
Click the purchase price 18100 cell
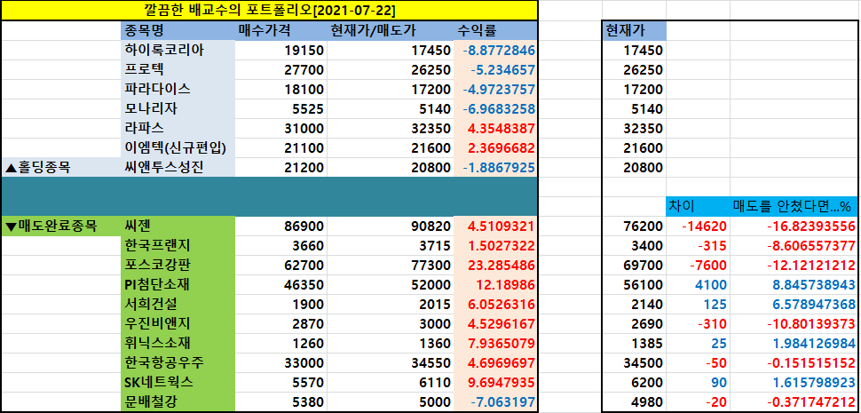pos(281,89)
